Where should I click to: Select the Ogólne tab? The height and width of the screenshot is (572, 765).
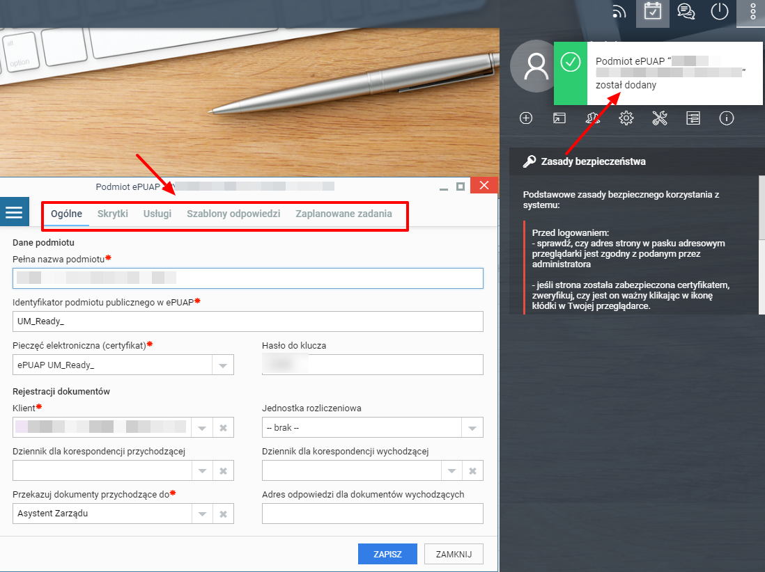(66, 214)
